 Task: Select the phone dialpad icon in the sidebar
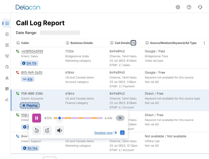(x=7, y=56)
